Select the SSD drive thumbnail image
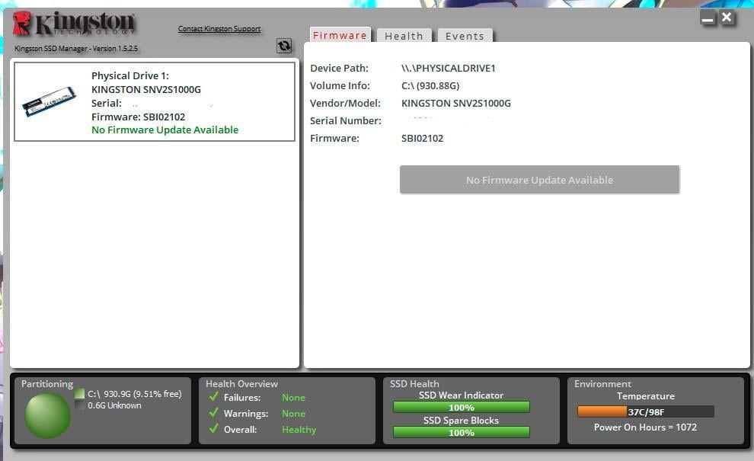 click(49, 101)
